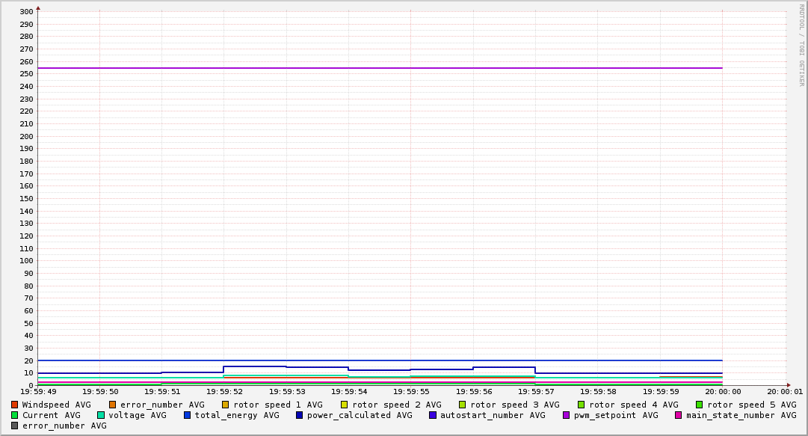Select the pink main_state_number AVG swatch
Image resolution: width=808 pixels, height=436 pixels.
[679, 415]
